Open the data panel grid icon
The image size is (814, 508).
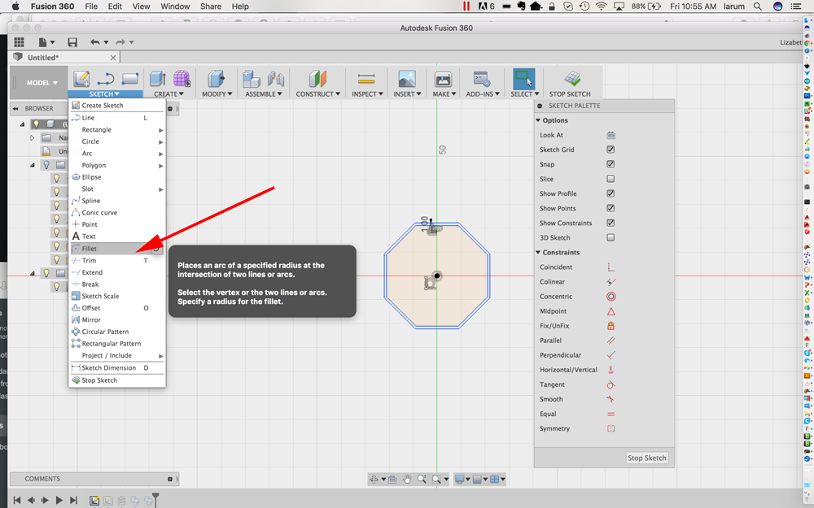coord(20,42)
